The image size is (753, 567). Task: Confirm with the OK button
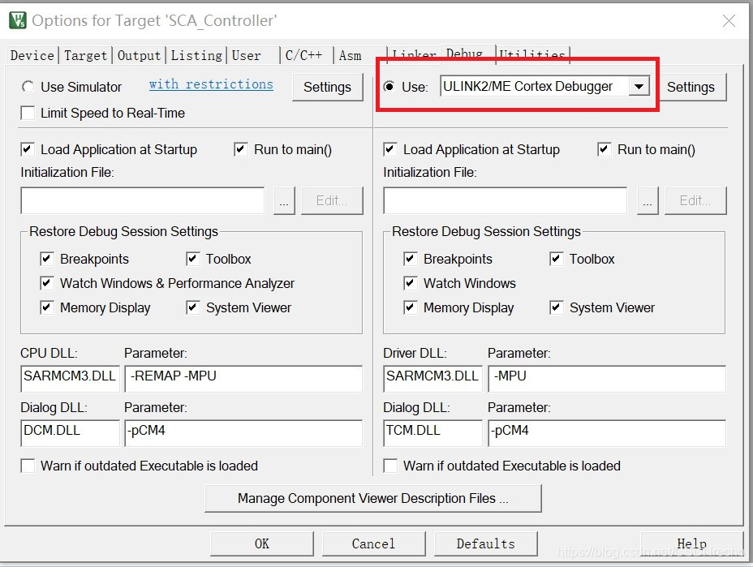click(262, 543)
